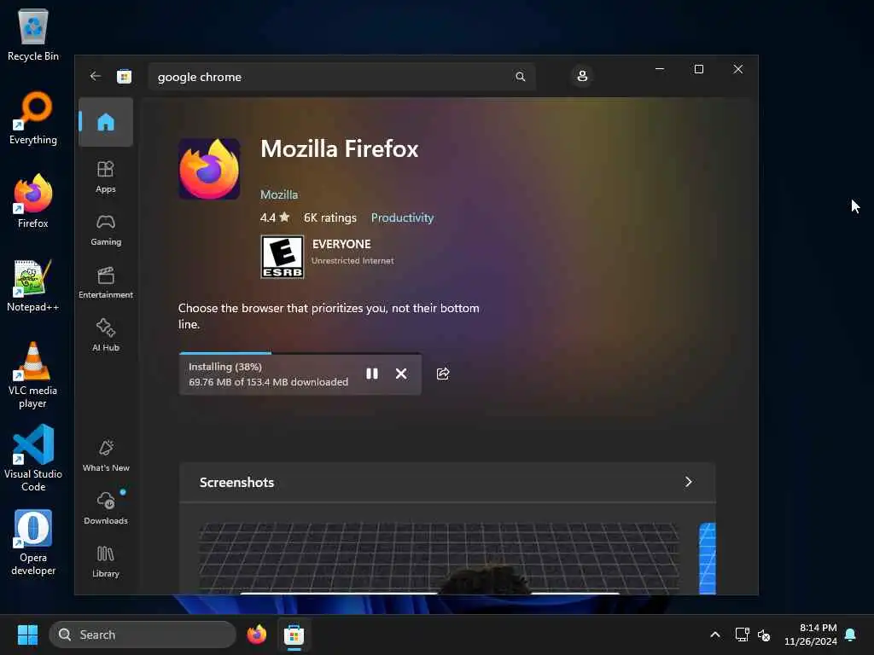Viewport: 874px width, 655px height.
Task: Click the Mozilla publisher link
Action: pyautogui.click(x=279, y=194)
